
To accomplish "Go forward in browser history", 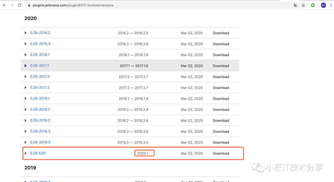I will 12,5.
